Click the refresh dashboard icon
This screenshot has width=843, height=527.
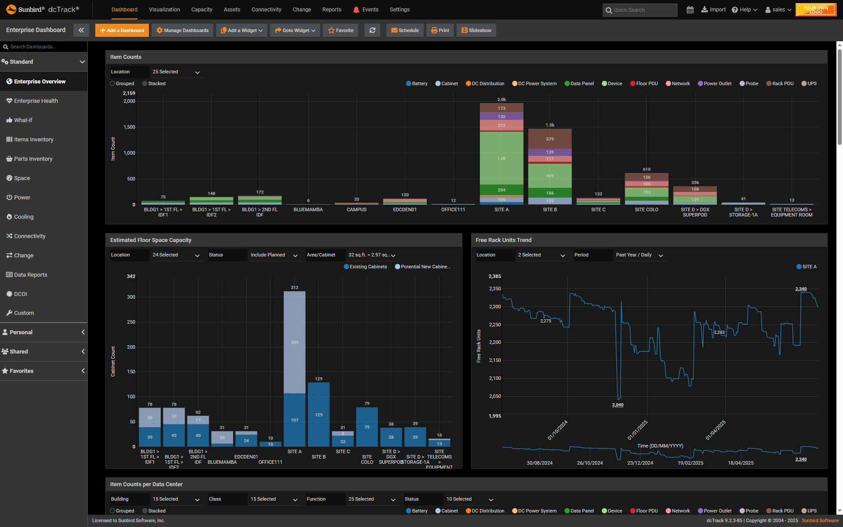pyautogui.click(x=372, y=30)
